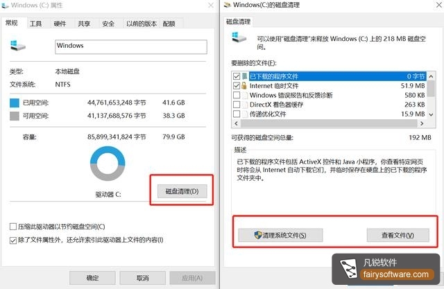Click the blue 已用空间 color swatch

coord(15,103)
